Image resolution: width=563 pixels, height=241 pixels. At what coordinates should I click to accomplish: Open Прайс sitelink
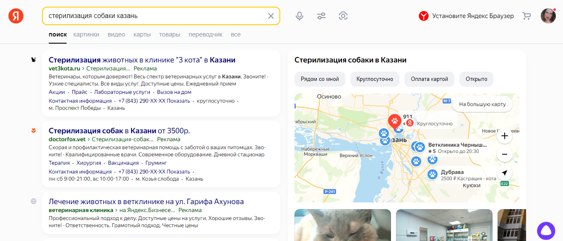click(x=79, y=92)
